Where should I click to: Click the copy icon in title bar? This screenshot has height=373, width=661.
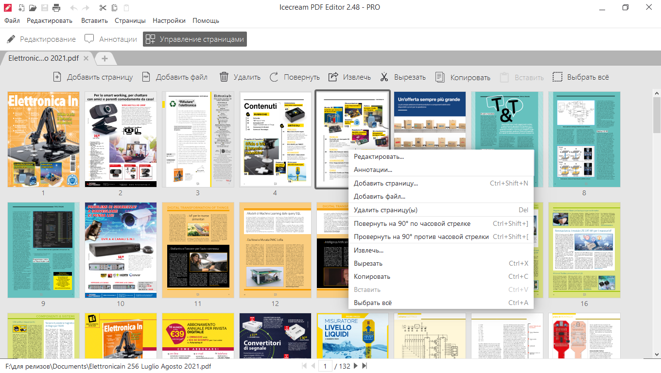(114, 7)
